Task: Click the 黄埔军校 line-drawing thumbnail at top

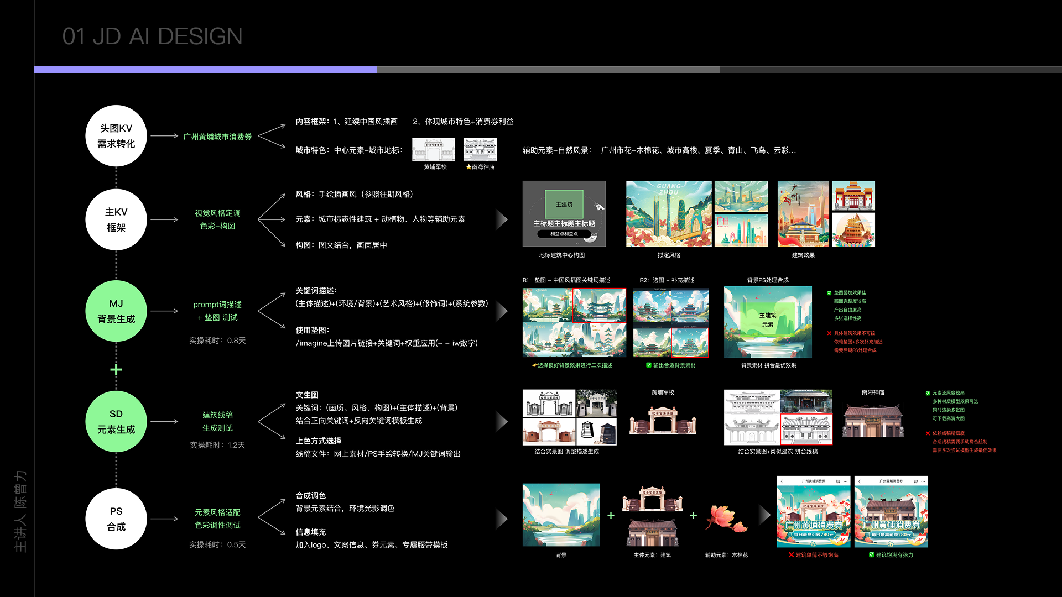Action: click(434, 150)
